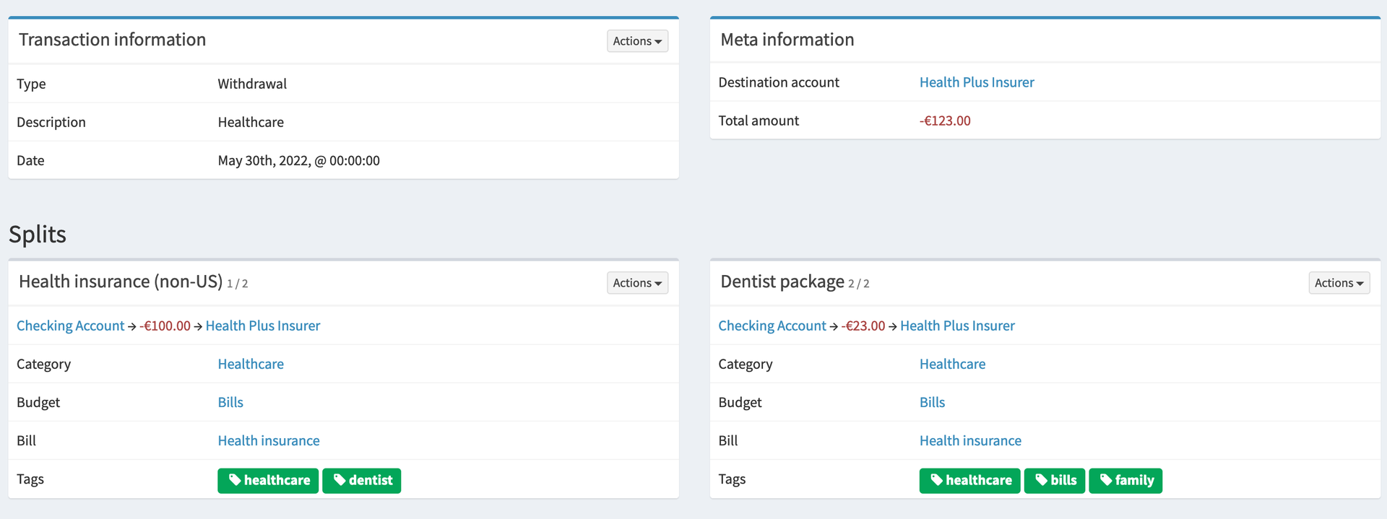Open Health Plus Insurer link in -€100.00 split
The width and height of the screenshot is (1387, 519).
(263, 326)
